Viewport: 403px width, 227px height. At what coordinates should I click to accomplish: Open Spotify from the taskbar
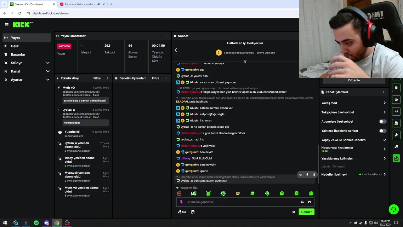36,223
